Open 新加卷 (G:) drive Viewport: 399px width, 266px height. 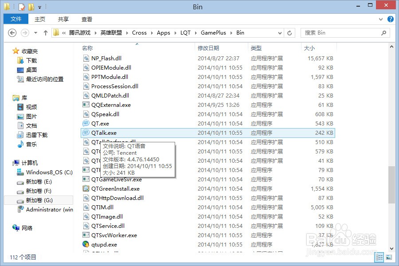39,200
